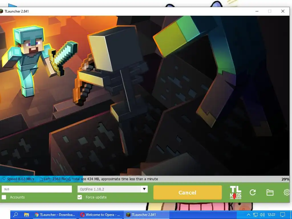This screenshot has width=292, height=219.
Task: Minimize the TLauncher window
Action: coord(257,11)
